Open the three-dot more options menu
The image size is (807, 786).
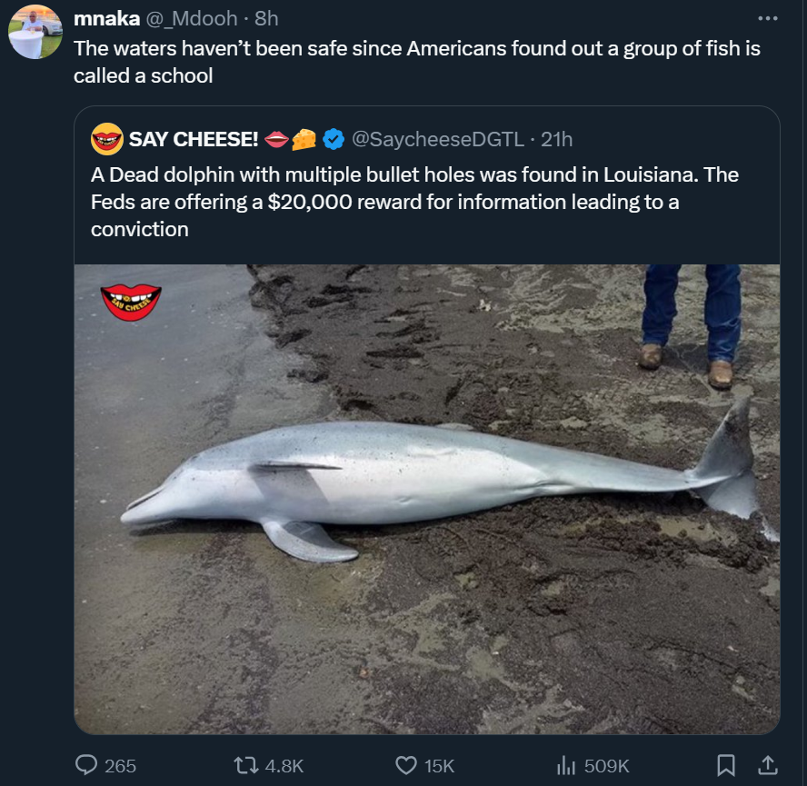[x=767, y=19]
